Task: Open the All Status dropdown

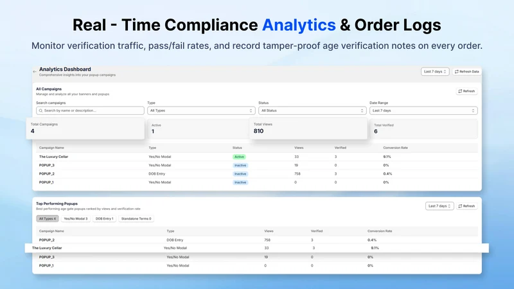Action: (x=312, y=110)
